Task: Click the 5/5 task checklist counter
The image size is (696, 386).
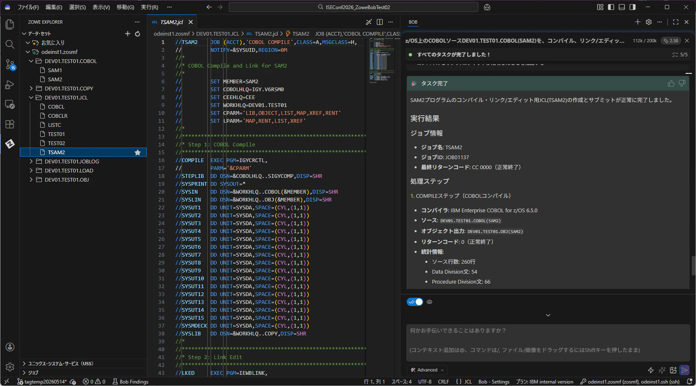Action: coord(680,55)
